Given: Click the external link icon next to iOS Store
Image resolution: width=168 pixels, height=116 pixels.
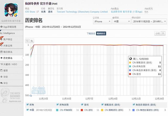Looking at the screenshot, I should (x=37, y=12).
